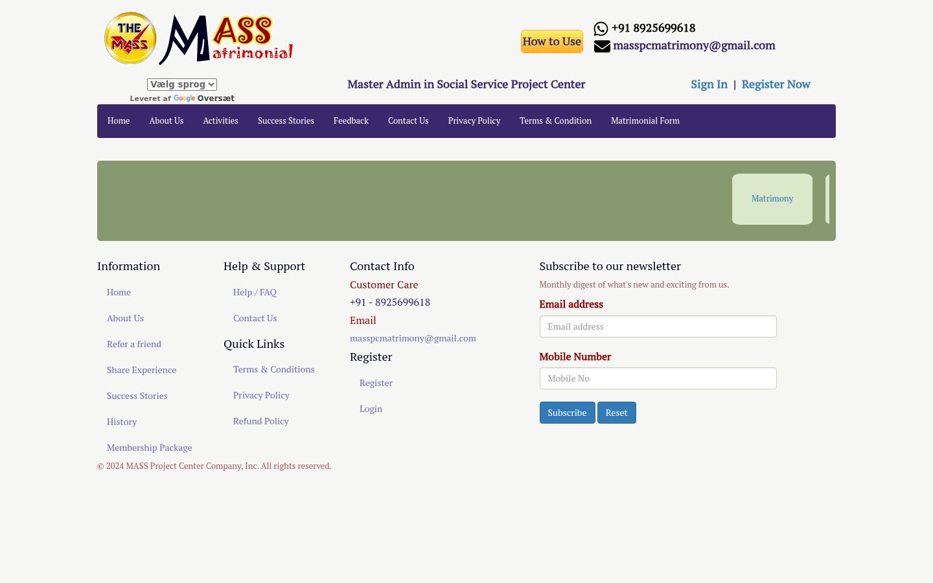Click the How to Use button

pos(552,41)
